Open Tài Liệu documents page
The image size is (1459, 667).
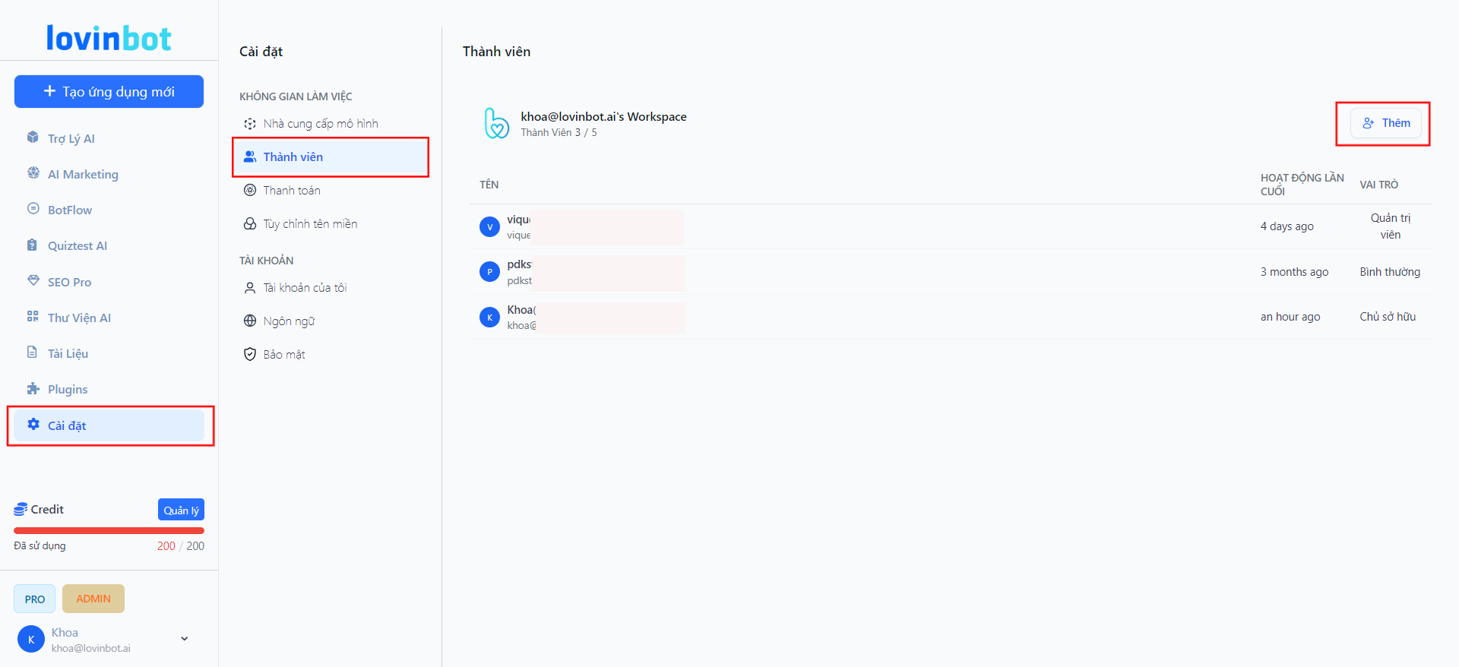coord(68,353)
